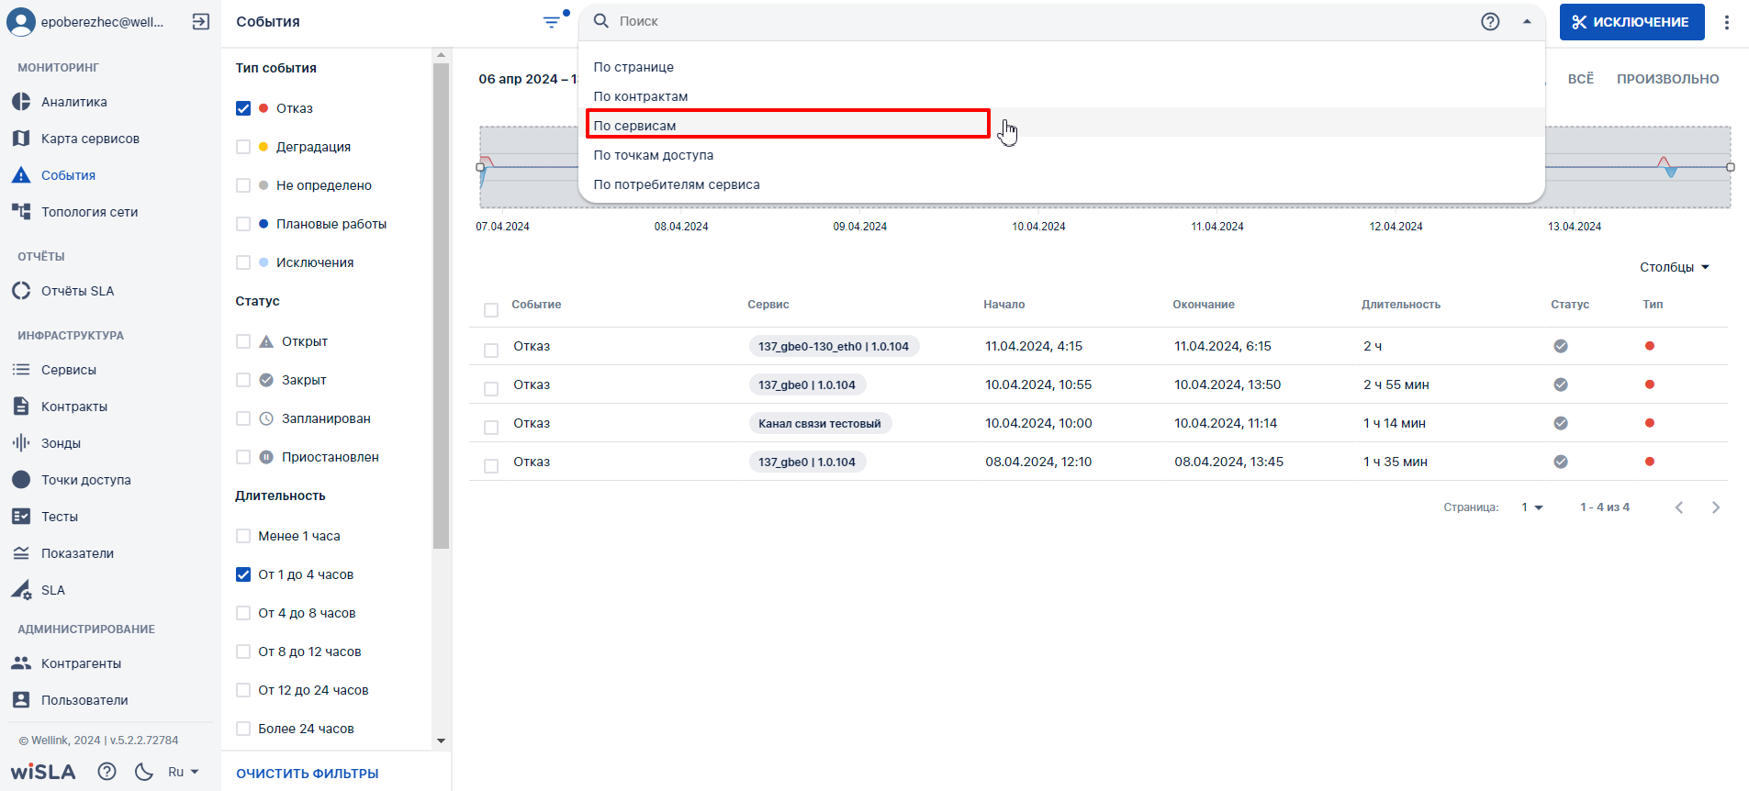This screenshot has width=1749, height=791.
Task: Collapse the search scope dropdown arrow
Action: [x=1527, y=22]
